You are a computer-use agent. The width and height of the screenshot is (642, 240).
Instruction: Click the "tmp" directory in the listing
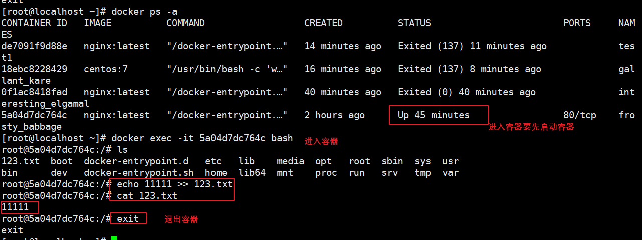[x=422, y=172]
